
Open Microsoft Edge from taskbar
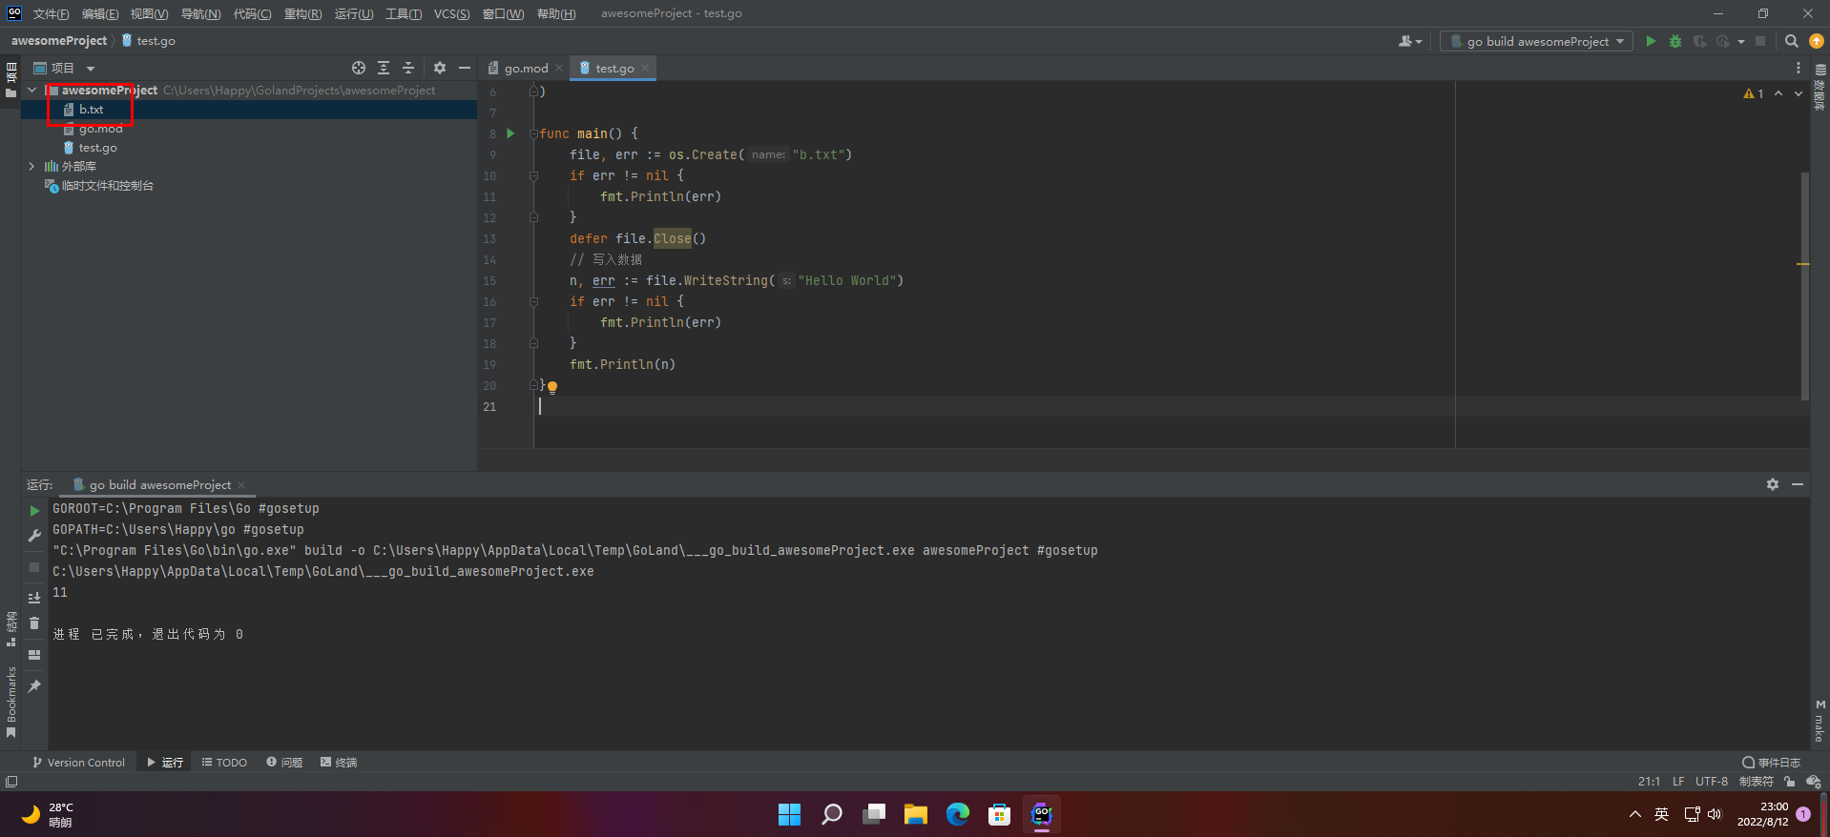point(958,814)
